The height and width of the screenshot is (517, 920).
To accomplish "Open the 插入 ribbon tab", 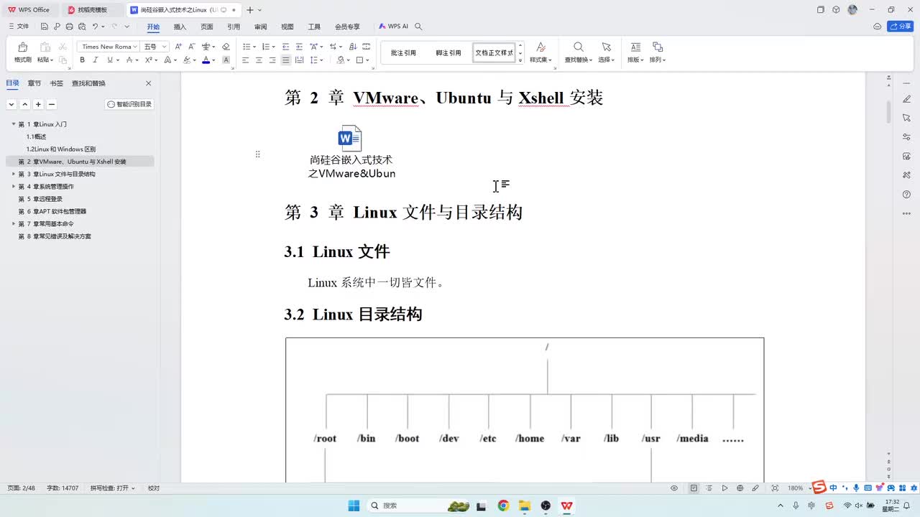I will point(180,27).
